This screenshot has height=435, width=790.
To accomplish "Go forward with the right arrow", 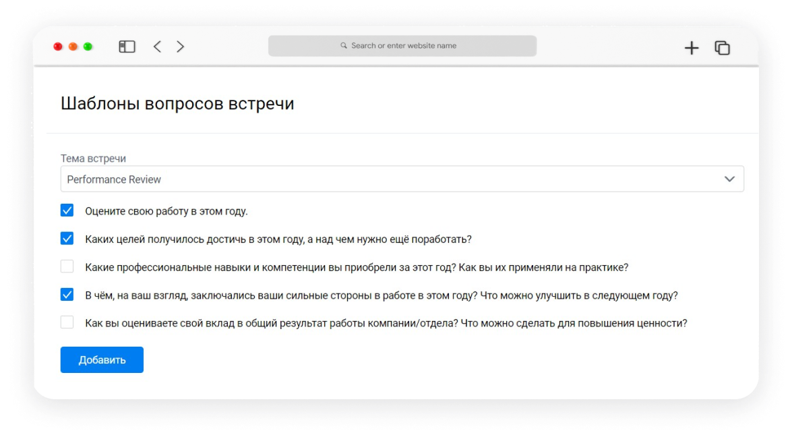I will (x=181, y=47).
